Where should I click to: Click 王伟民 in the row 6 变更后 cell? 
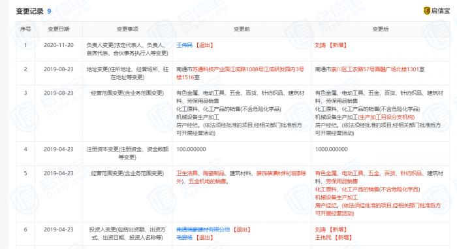[x=323, y=238]
